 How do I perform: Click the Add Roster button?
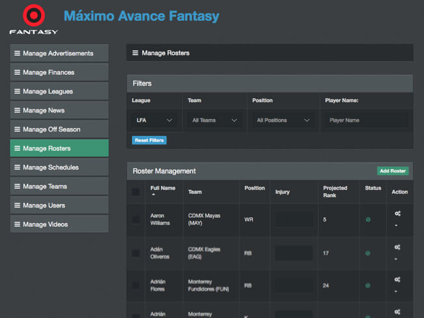393,171
